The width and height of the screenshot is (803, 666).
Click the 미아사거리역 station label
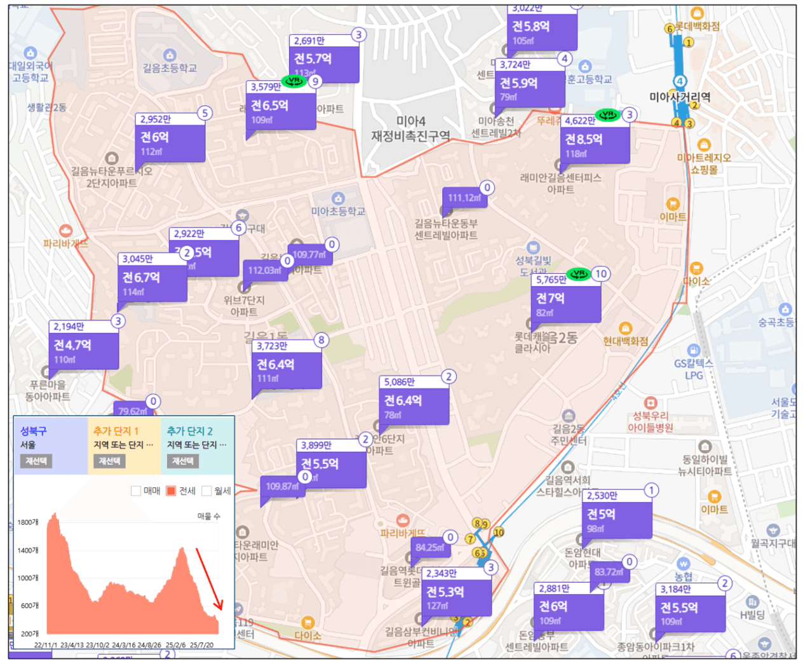(679, 97)
